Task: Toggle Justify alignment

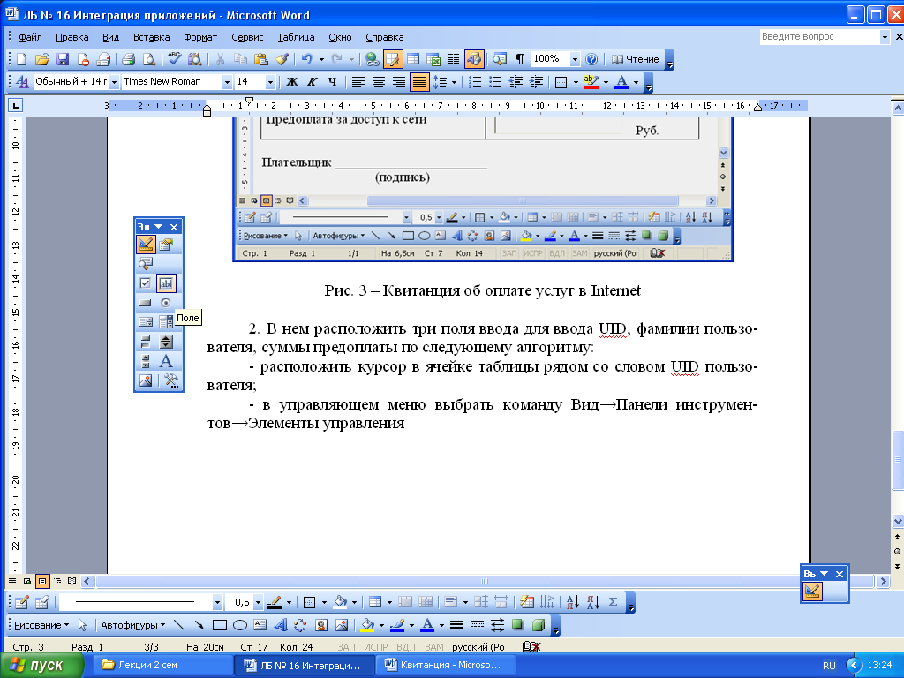Action: (x=419, y=82)
